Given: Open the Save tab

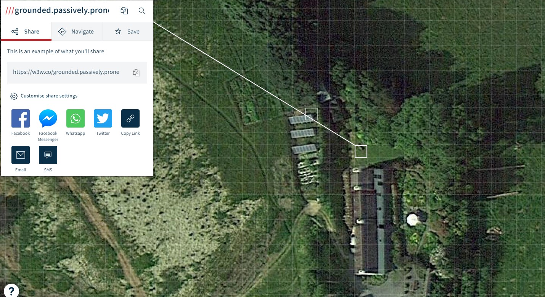Looking at the screenshot, I should click(128, 32).
